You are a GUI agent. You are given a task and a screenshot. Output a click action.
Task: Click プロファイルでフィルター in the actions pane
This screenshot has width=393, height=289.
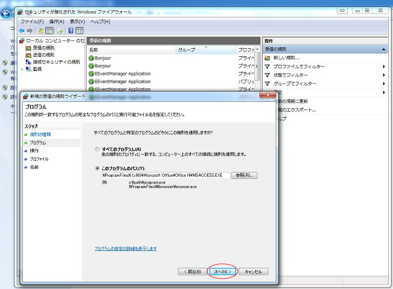point(299,66)
